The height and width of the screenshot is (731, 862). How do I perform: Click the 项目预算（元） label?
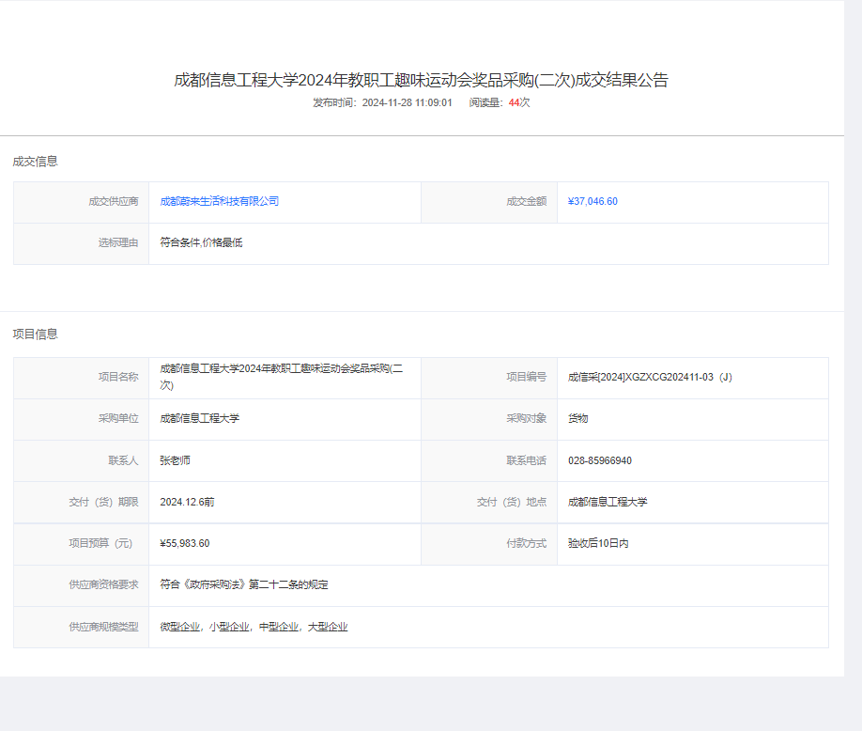100,543
